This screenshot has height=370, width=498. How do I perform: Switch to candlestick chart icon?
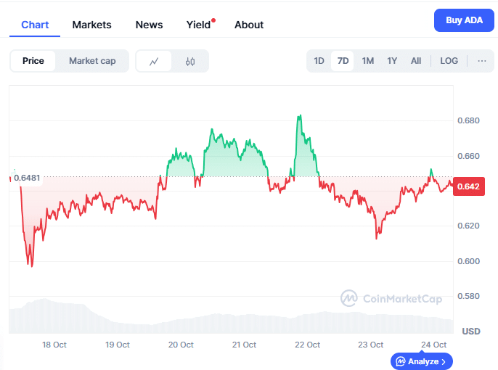190,61
